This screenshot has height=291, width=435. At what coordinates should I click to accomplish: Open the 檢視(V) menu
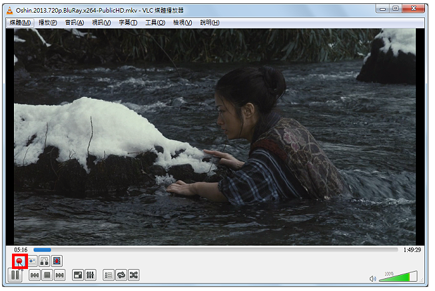[183, 23]
